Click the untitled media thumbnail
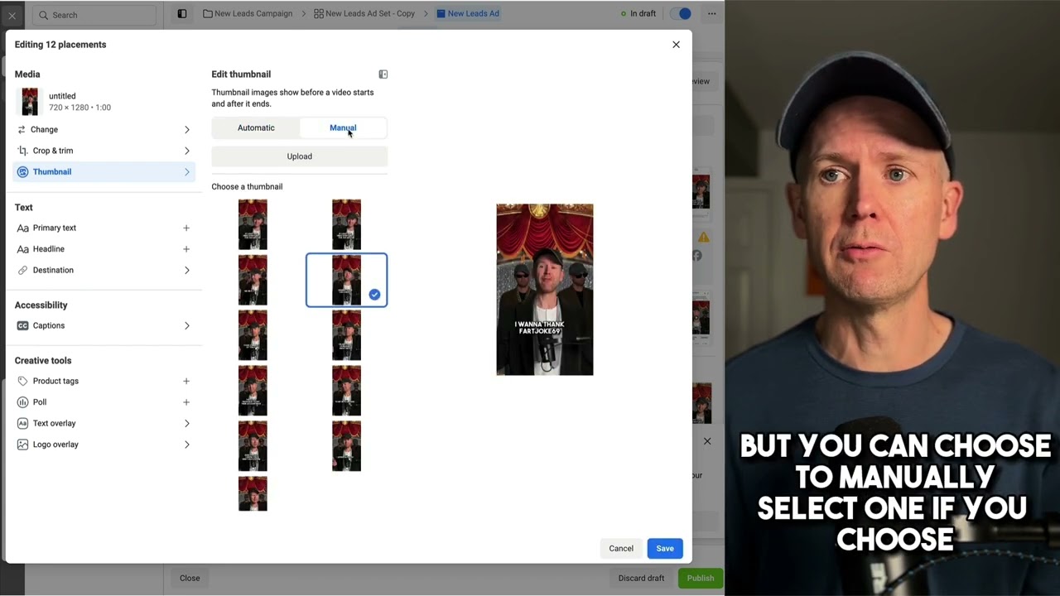The width and height of the screenshot is (1060, 596). tap(30, 101)
